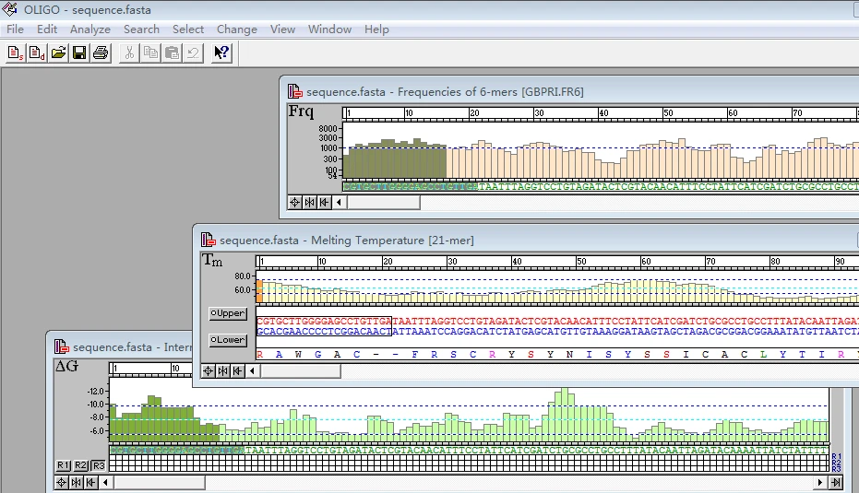The width and height of the screenshot is (859, 493).
Task: Click the Paste clipboard icon
Action: point(172,53)
